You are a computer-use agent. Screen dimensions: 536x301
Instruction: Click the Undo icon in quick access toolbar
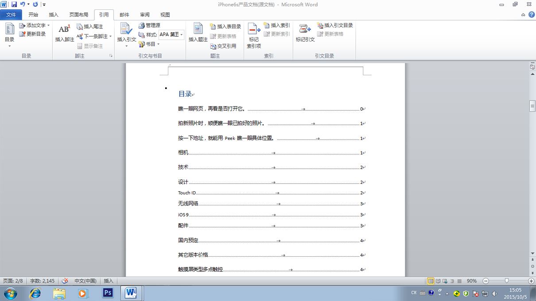pyautogui.click(x=22, y=4)
